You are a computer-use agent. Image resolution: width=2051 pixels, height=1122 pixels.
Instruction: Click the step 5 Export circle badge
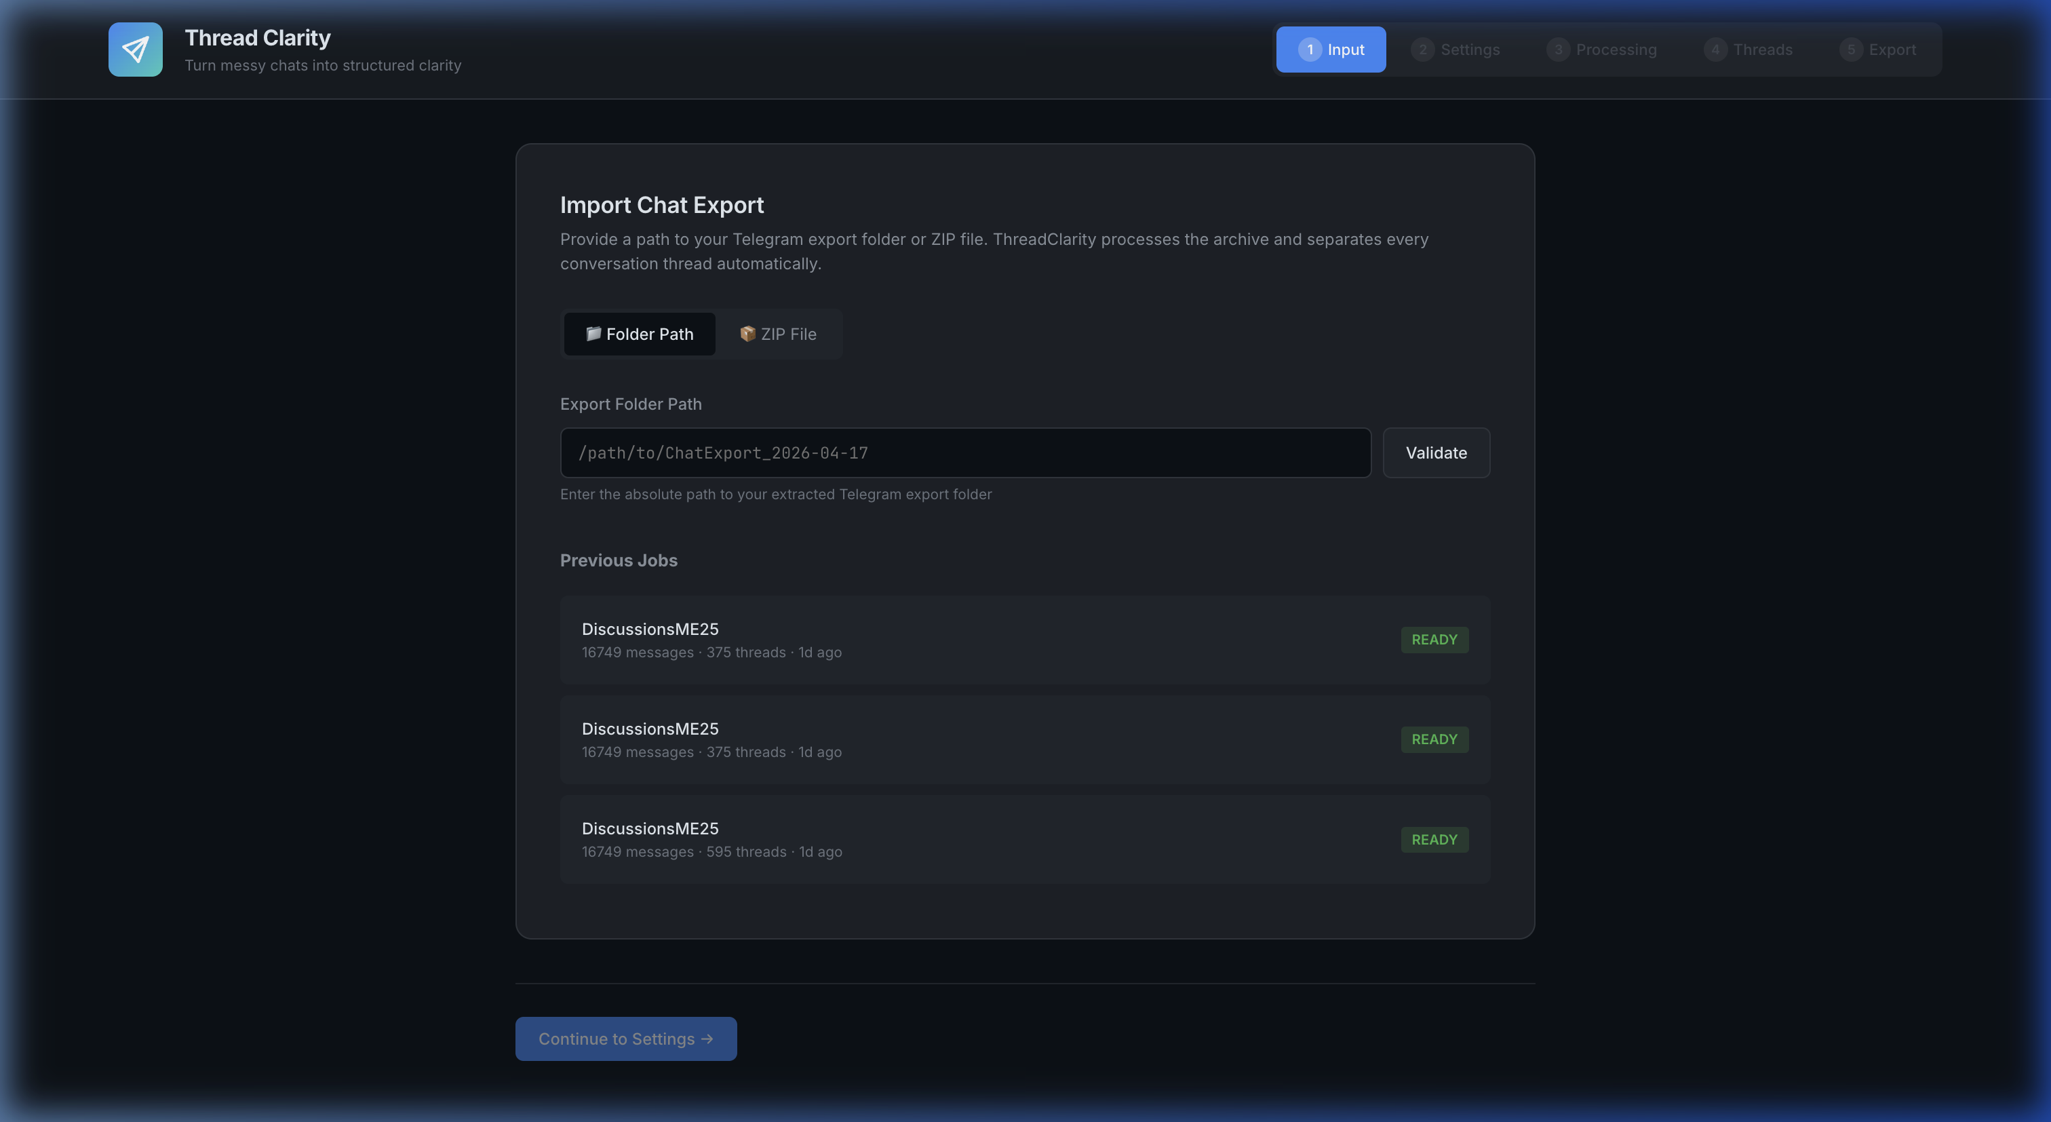point(1849,49)
